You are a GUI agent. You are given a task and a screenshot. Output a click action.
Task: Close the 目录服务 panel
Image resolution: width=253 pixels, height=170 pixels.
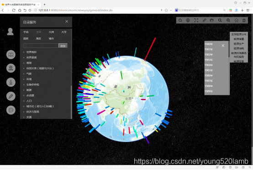(x=67, y=21)
